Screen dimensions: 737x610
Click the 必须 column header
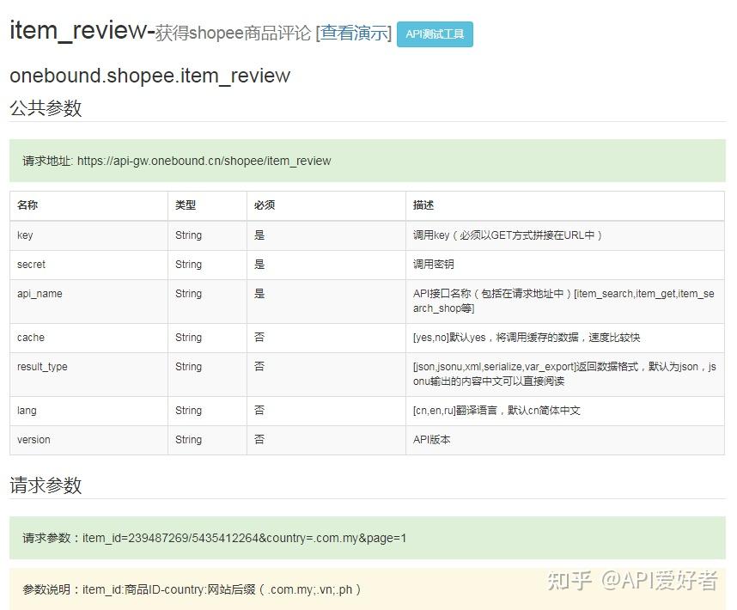coord(264,205)
